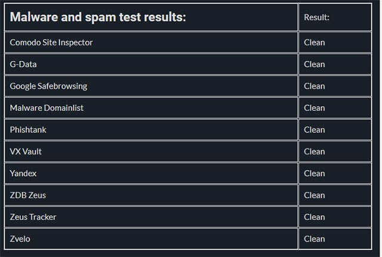Click the Clean result beside Phishtank
Image resolution: width=382 pixels, height=257 pixels.
pyautogui.click(x=315, y=129)
